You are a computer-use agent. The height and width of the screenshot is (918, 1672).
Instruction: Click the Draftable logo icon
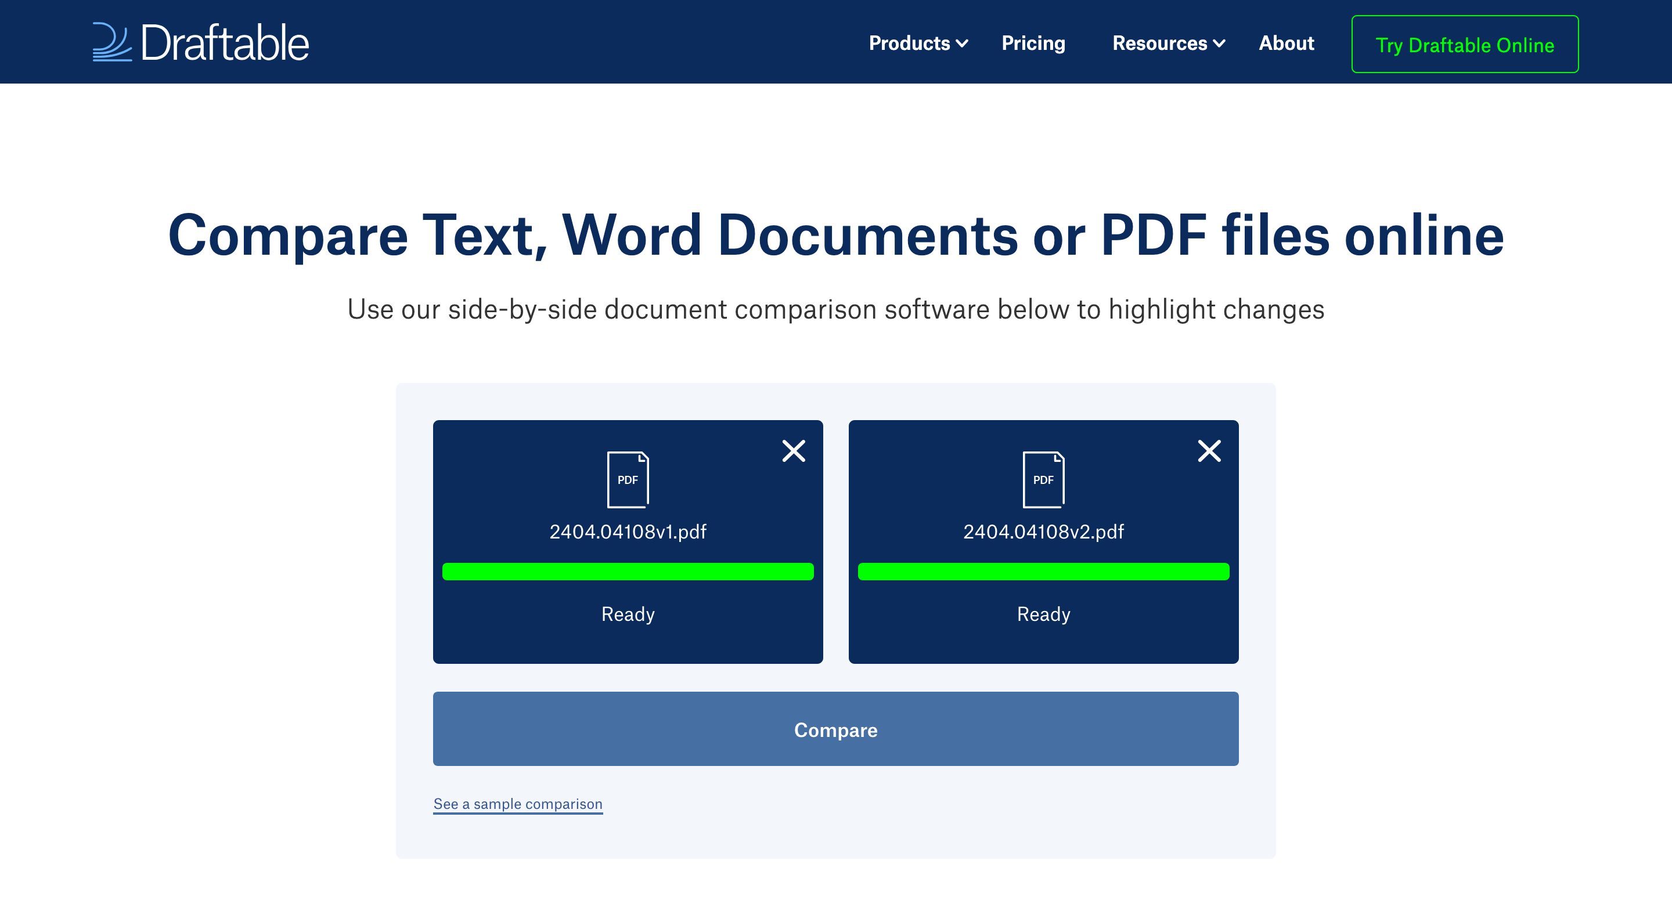pyautogui.click(x=111, y=43)
